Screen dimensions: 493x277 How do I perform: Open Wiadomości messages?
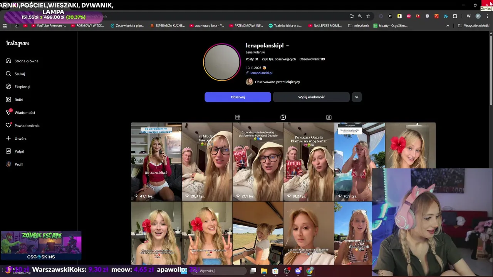(20, 112)
